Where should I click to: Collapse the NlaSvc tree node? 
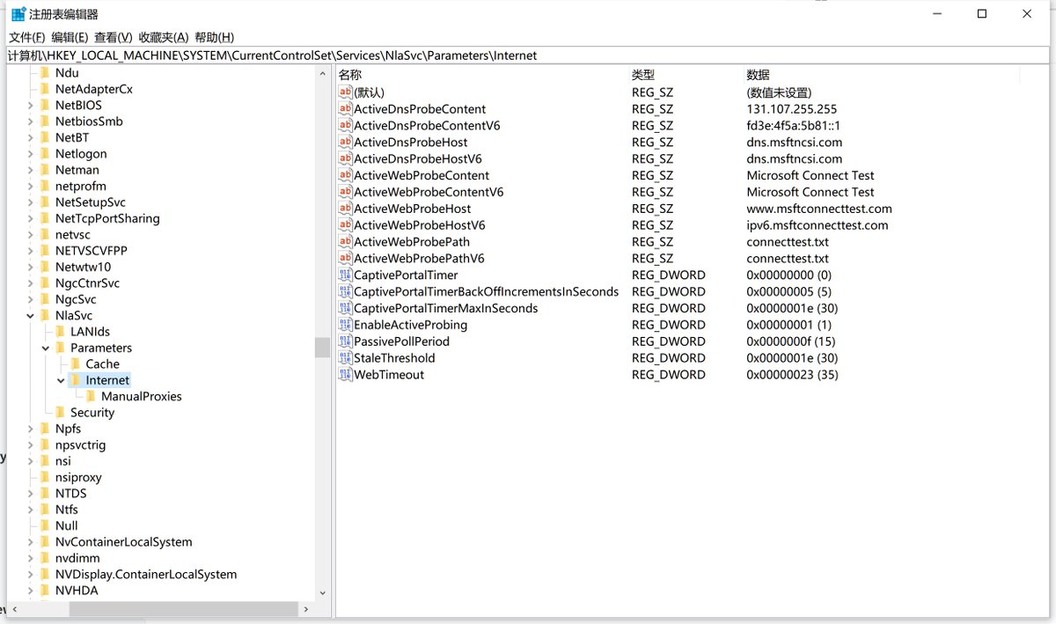point(30,315)
